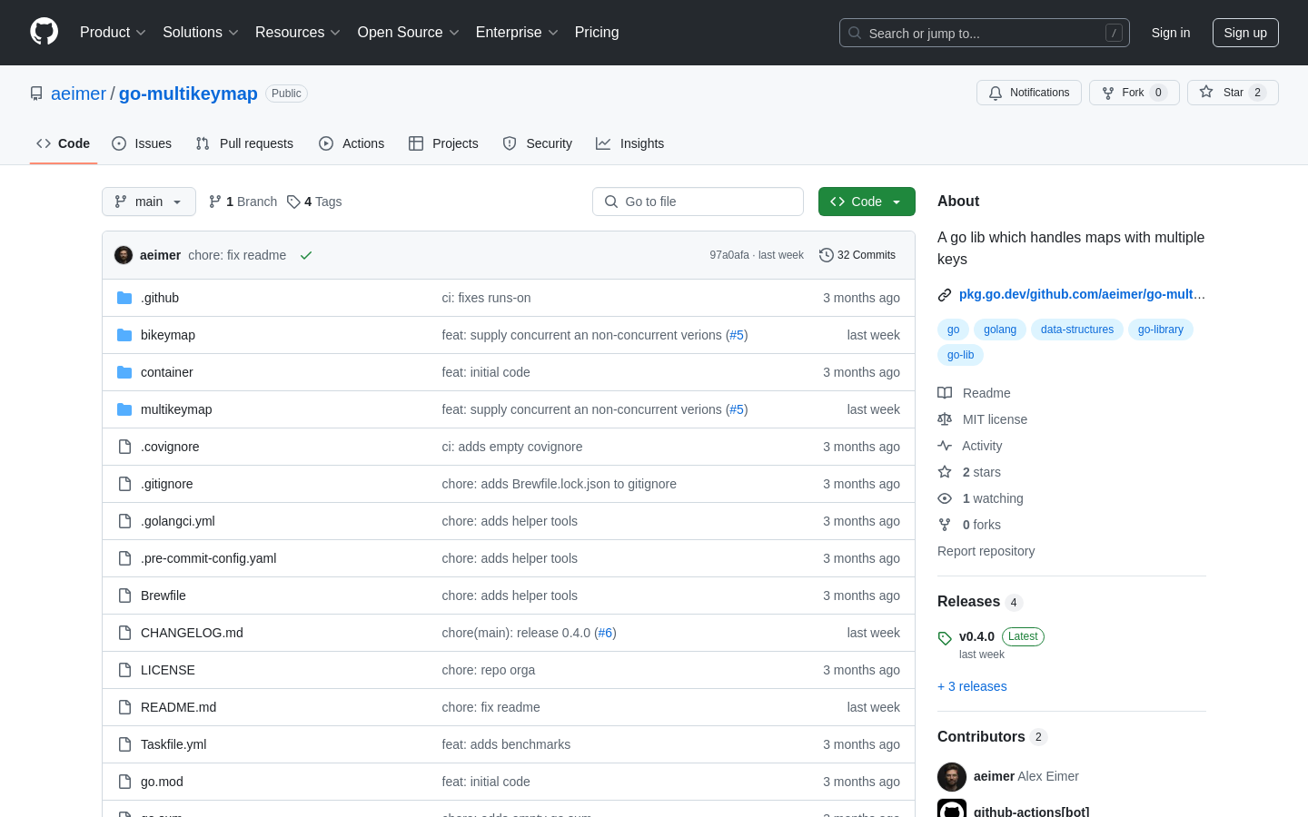Open the go.mod file
The height and width of the screenshot is (817, 1308).
point(162,782)
